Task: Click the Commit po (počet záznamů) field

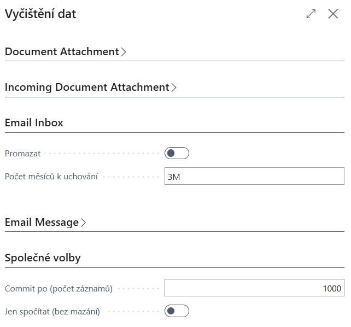Action: coord(254,288)
